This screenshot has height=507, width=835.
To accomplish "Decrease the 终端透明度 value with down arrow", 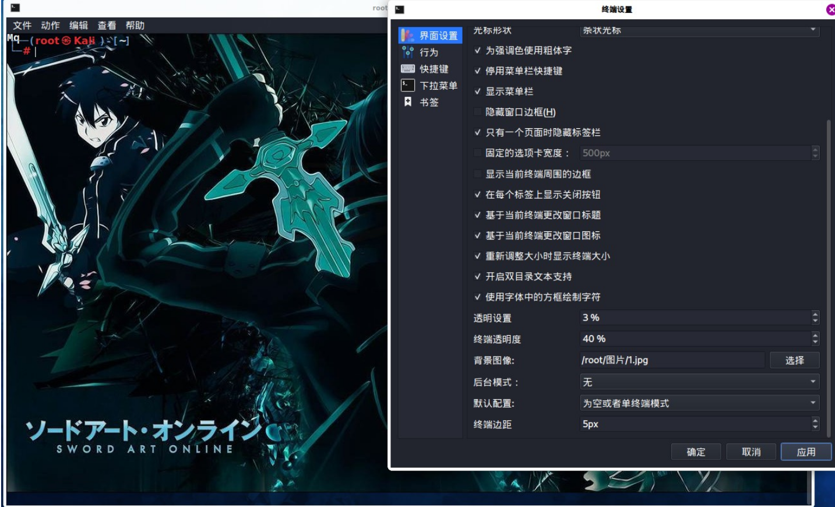I will 815,342.
